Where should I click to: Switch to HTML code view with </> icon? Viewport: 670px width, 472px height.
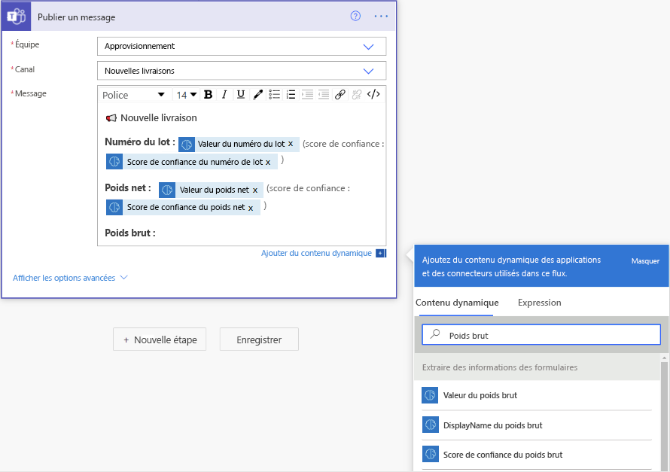pyautogui.click(x=374, y=94)
